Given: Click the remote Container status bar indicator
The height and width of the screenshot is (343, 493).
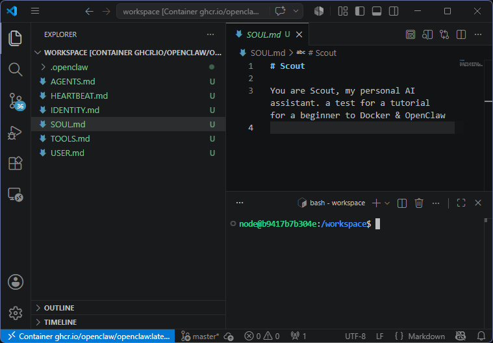Looking at the screenshot, I should 88,337.
